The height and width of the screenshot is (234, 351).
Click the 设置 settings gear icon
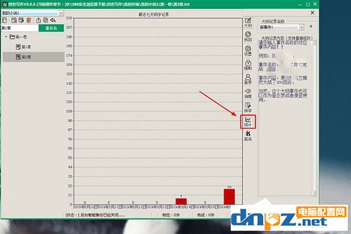point(248,51)
